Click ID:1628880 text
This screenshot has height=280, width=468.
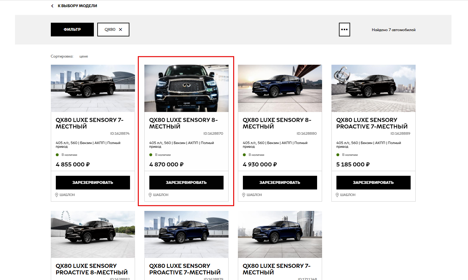307,133
